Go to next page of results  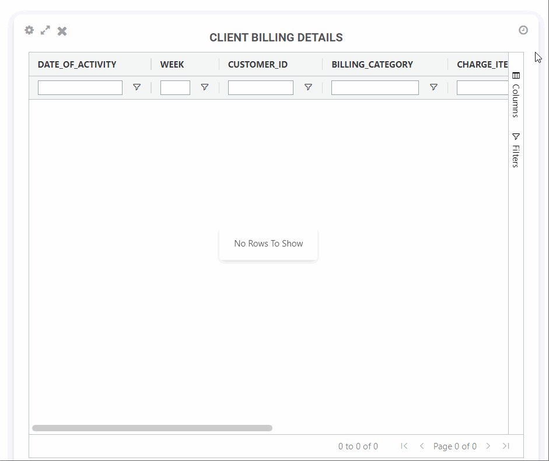coord(488,446)
